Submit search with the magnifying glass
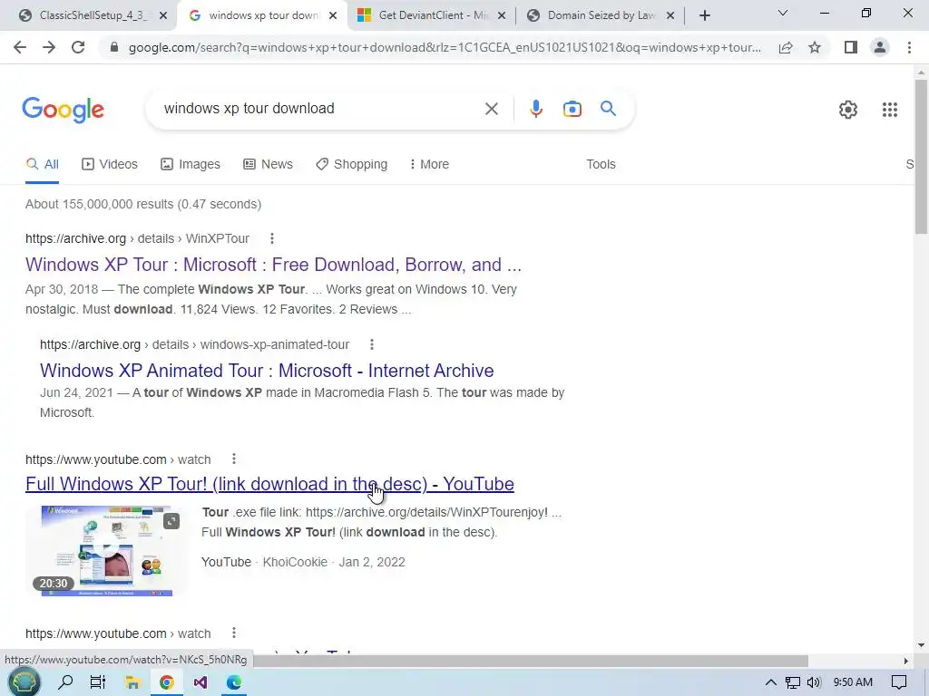Viewport: 929px width, 696px height. pos(608,109)
